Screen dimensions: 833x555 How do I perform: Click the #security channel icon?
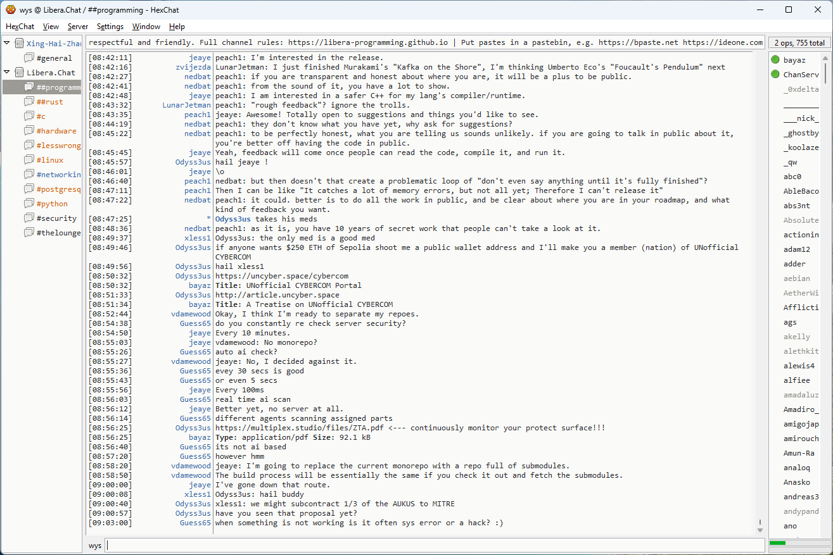[29, 218]
